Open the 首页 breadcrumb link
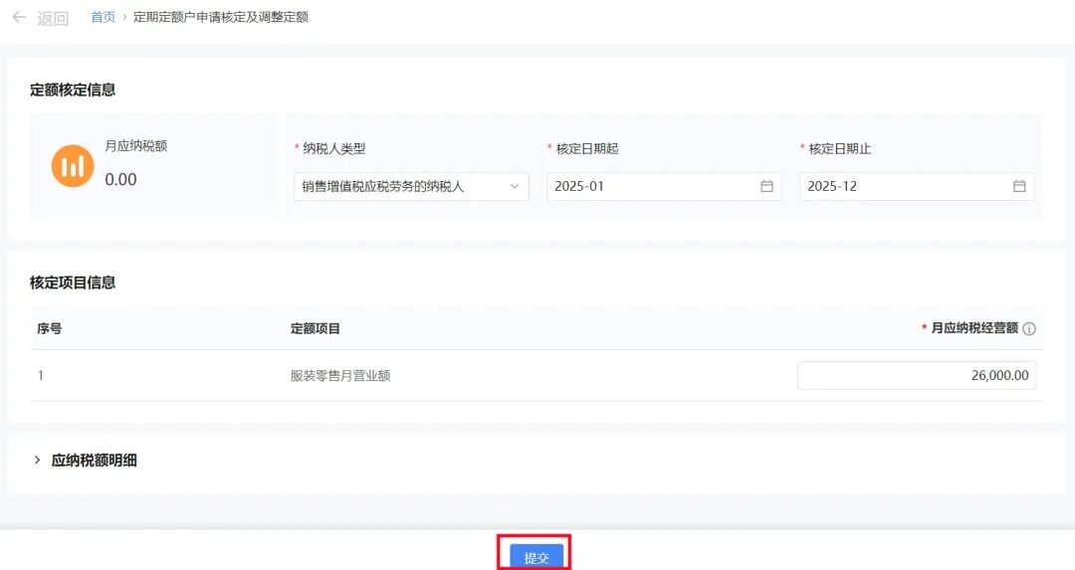The image size is (1075, 570). 104,17
